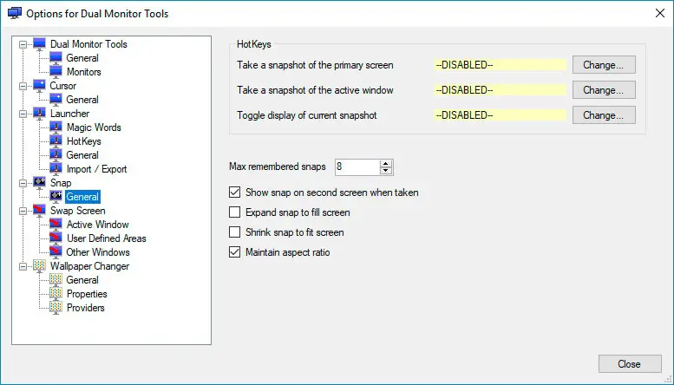Collapse the Launcher tree node
Image resolution: width=674 pixels, height=385 pixels.
click(x=22, y=114)
